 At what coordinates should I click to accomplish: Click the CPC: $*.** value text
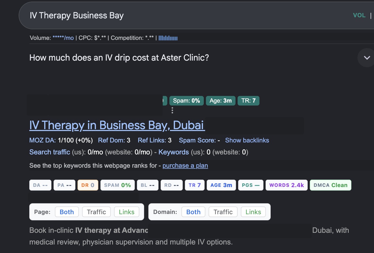click(x=92, y=38)
